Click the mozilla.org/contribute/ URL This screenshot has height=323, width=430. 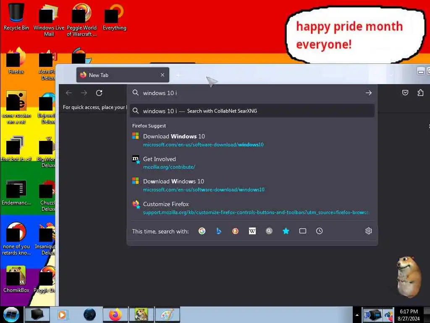[x=169, y=167]
